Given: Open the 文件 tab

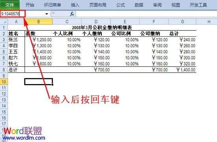Looking at the screenshot, I should (x=10, y=5).
